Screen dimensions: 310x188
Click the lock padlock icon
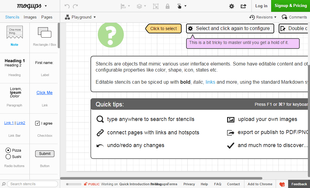click(168, 6)
